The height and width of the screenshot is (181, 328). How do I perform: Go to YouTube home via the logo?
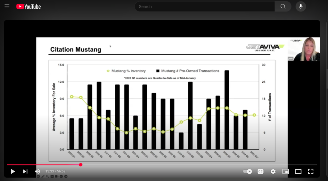pyautogui.click(x=29, y=7)
